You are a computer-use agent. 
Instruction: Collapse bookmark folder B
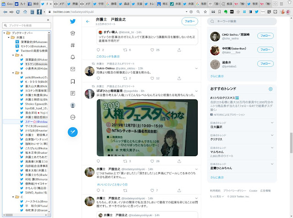pos(13,73)
